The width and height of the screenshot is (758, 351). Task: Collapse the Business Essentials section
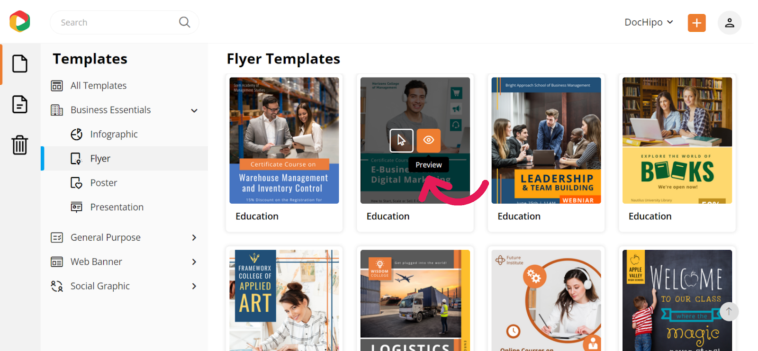194,110
